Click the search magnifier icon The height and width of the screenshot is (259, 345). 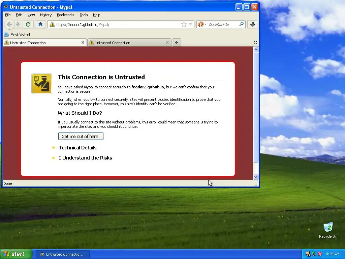[x=241, y=24]
